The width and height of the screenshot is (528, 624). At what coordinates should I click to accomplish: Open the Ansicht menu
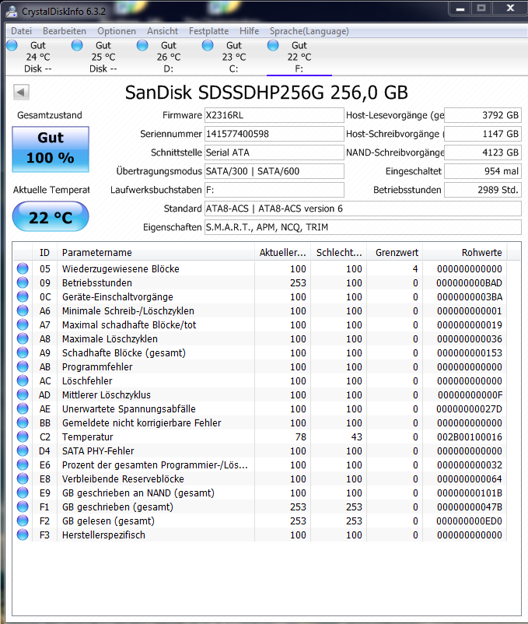[163, 31]
